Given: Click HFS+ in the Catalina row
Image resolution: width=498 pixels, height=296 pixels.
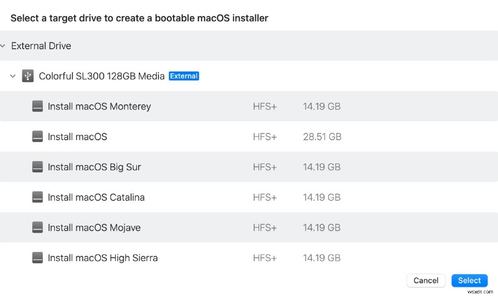Looking at the screenshot, I should (265, 197).
